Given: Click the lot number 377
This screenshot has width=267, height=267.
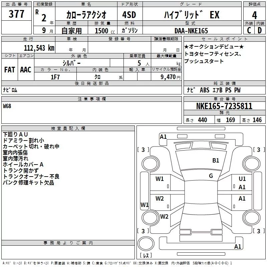Looking at the screenshot, I should [x=16, y=14].
